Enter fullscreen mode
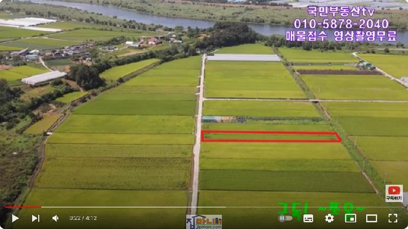408x229 pixels. [392, 218]
